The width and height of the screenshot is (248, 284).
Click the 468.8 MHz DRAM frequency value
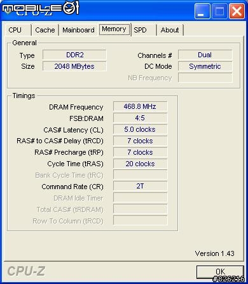coord(140,106)
